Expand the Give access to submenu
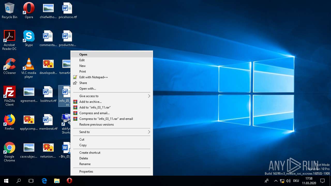The image size is (331, 186). click(112, 96)
